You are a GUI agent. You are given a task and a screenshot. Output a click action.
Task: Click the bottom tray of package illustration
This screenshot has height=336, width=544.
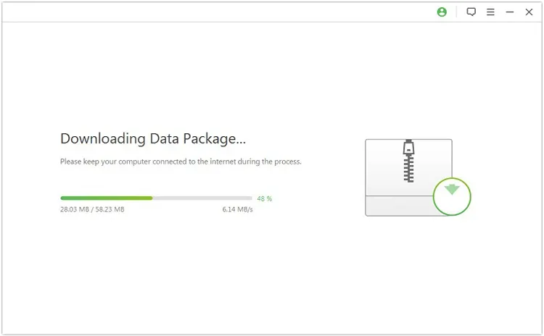tap(399, 206)
